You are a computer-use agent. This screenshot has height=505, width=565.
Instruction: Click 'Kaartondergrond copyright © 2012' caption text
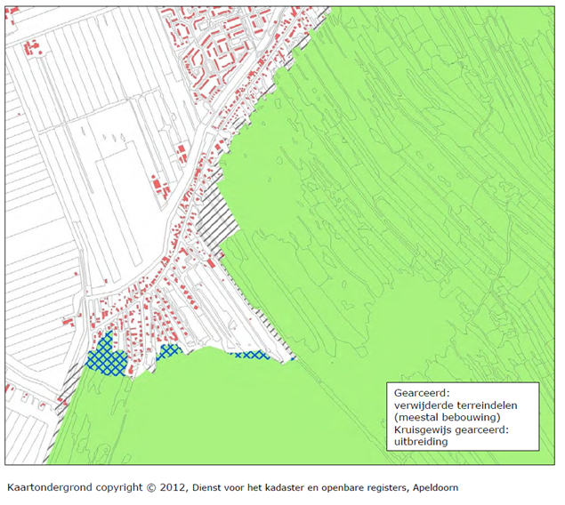pos(85,487)
